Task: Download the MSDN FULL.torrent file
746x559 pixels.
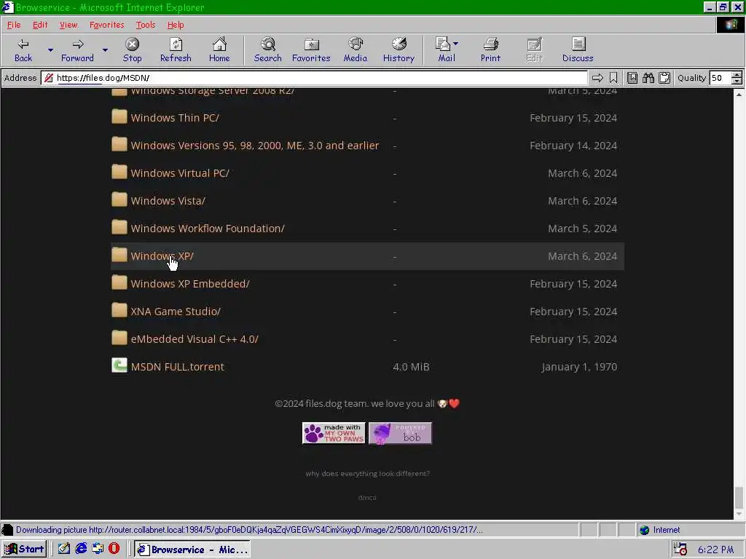Action: coord(178,367)
